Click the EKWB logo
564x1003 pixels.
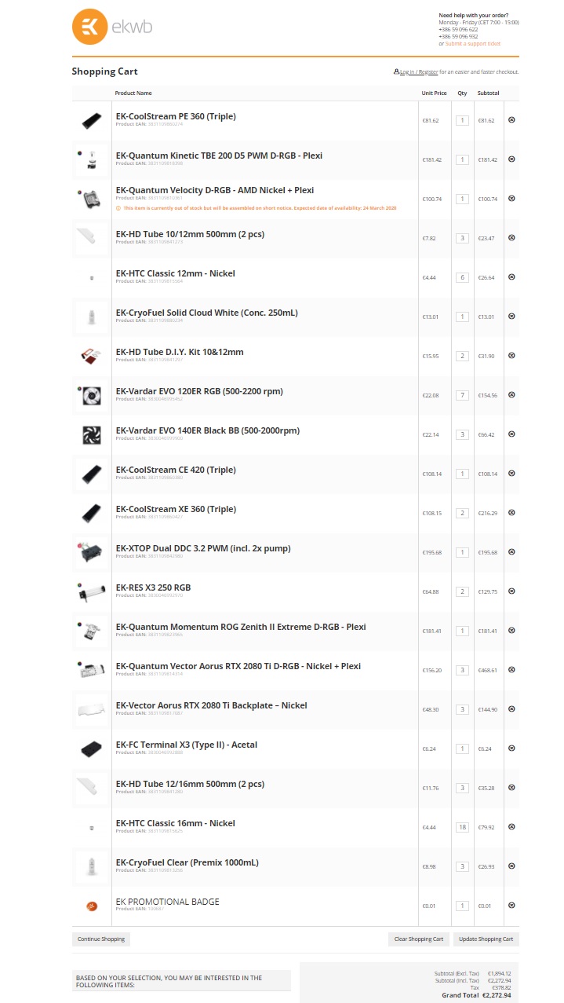click(112, 27)
